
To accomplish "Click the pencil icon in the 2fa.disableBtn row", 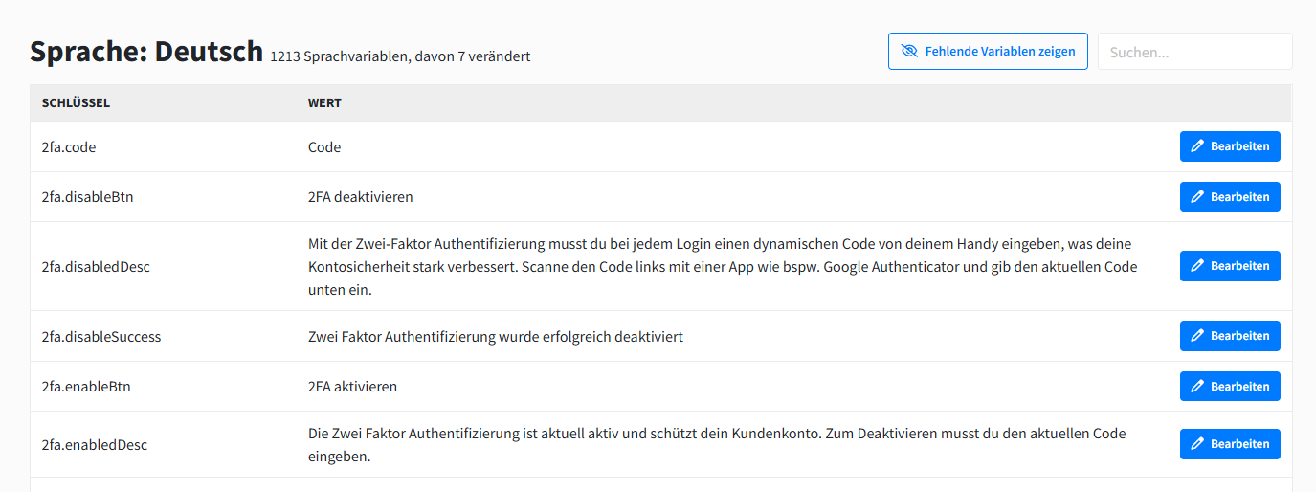I will (1197, 197).
